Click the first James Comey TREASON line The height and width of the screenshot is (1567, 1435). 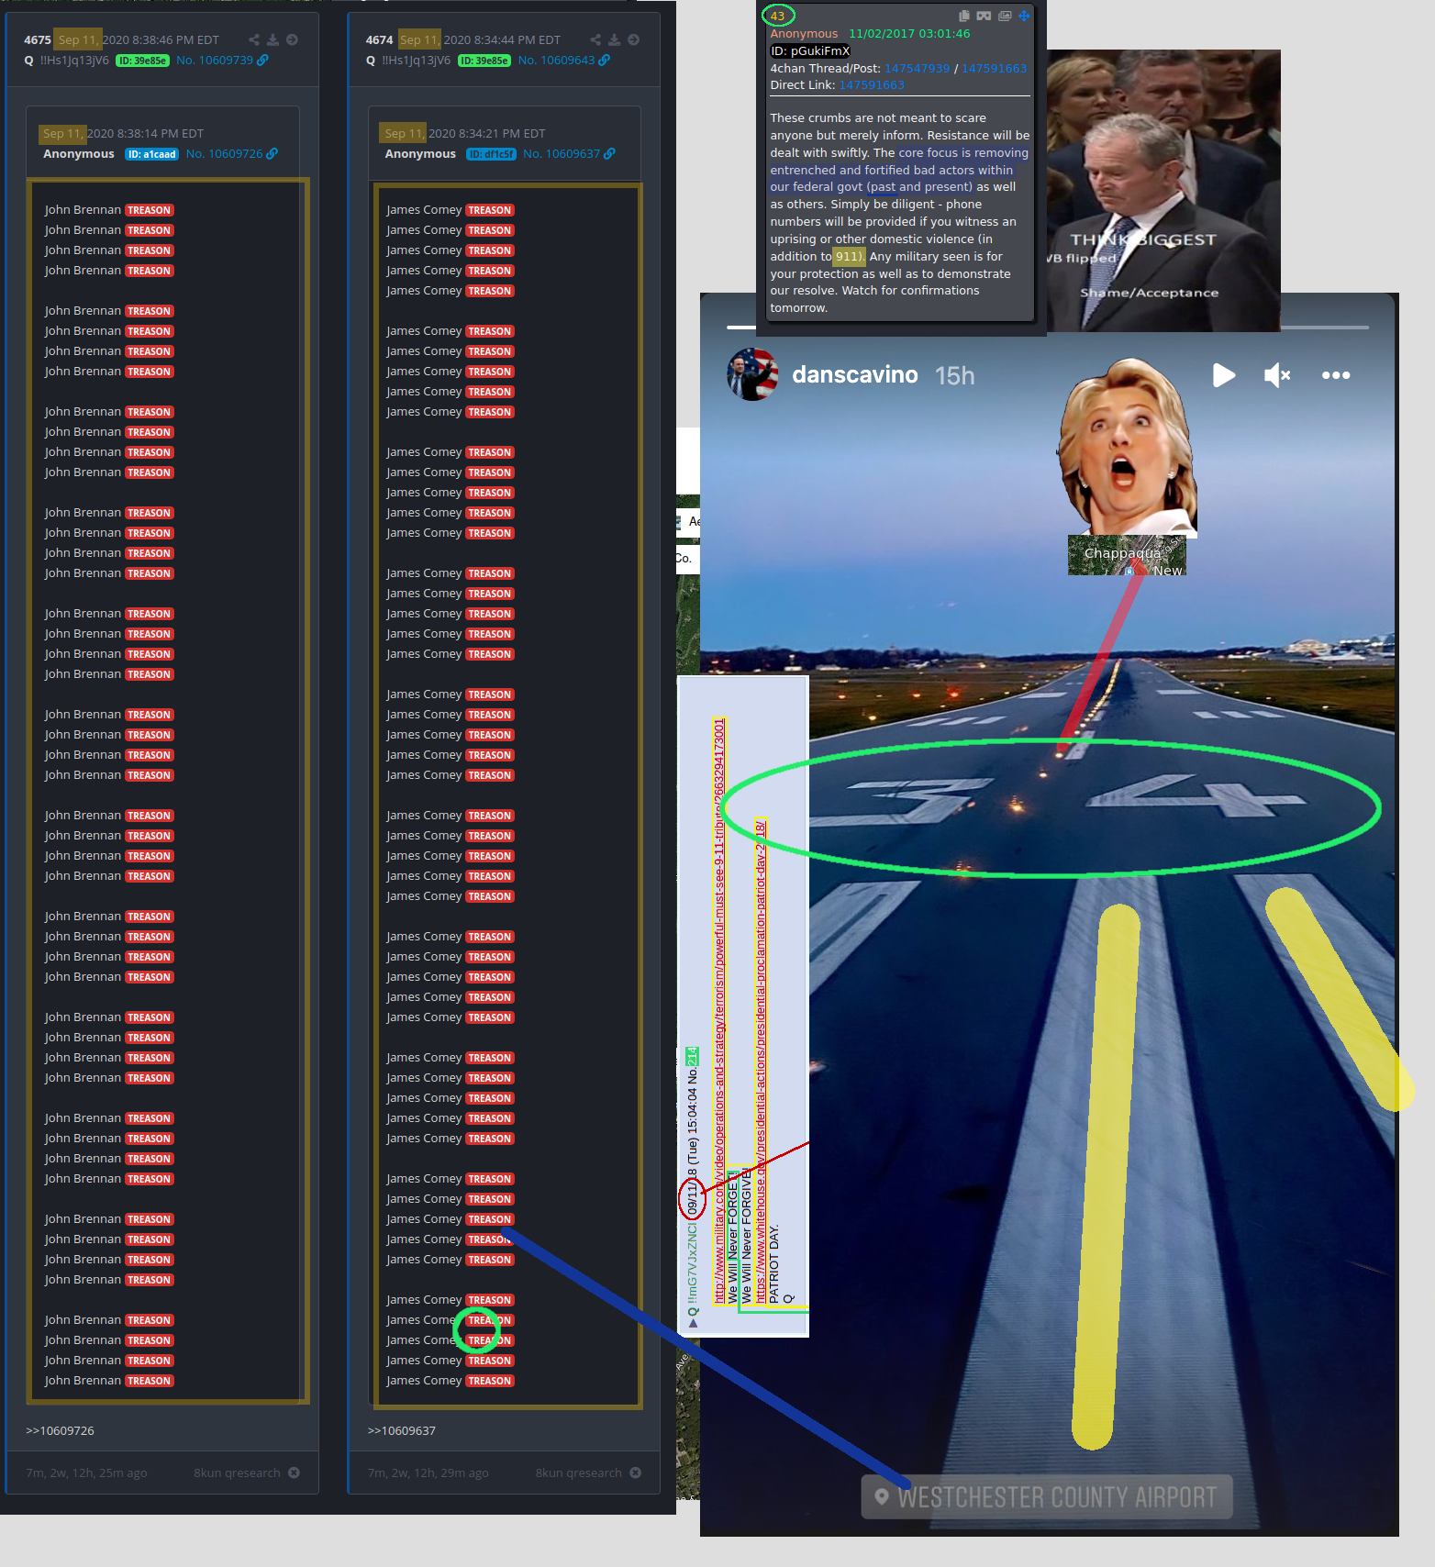450,210
